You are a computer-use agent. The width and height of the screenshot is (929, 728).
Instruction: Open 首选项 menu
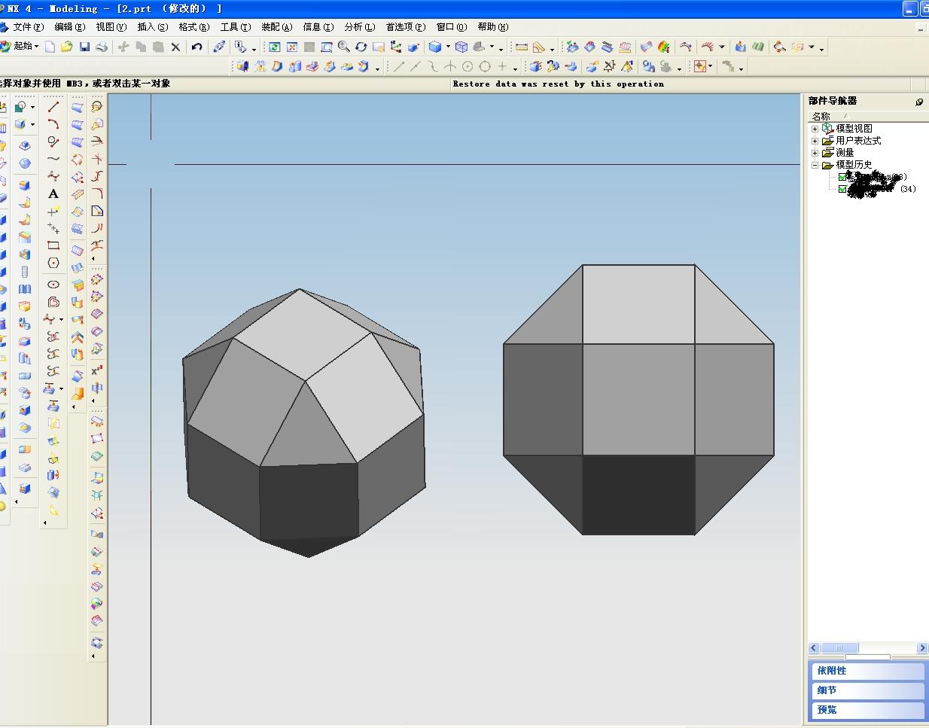pos(405,27)
